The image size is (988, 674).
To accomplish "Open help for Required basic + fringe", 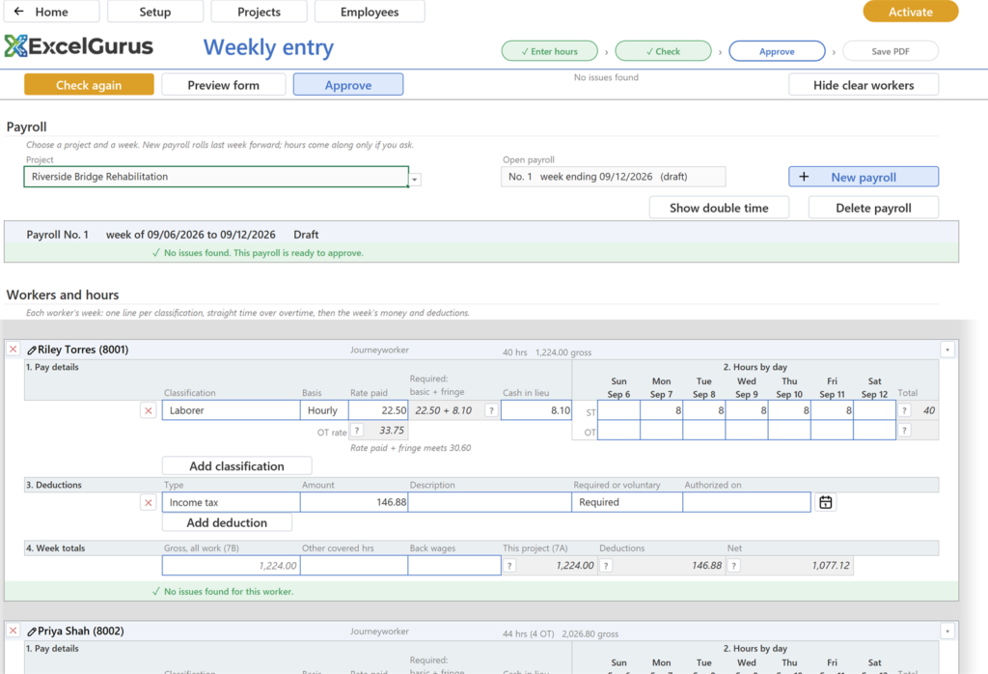I will coord(491,410).
